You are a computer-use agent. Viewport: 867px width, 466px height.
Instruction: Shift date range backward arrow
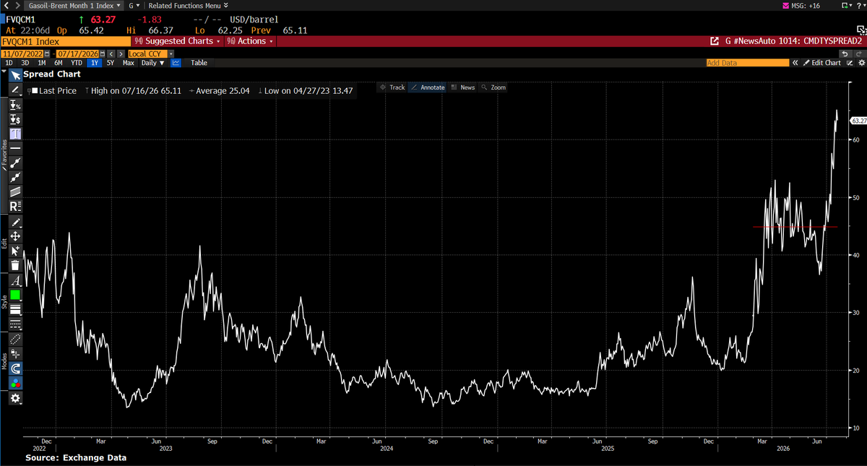111,53
